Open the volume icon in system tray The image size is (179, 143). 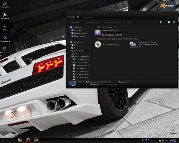(166, 141)
